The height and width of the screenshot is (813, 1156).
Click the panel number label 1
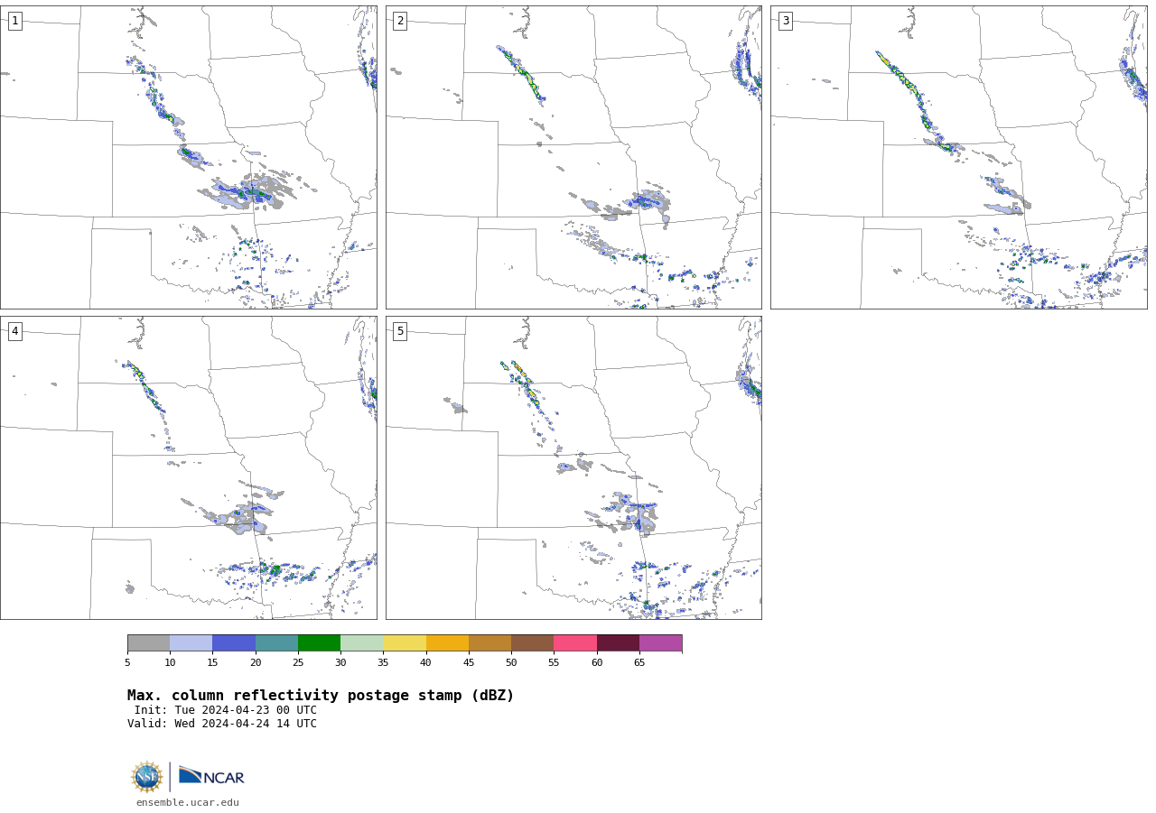[14, 21]
